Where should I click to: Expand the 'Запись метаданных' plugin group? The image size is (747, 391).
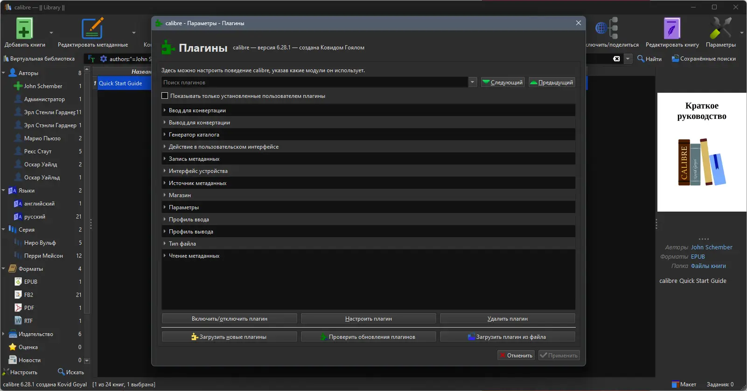click(x=165, y=158)
